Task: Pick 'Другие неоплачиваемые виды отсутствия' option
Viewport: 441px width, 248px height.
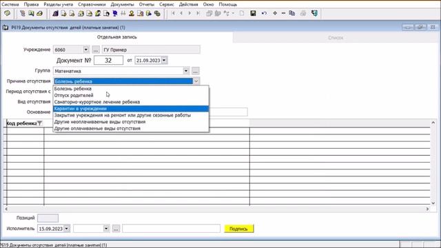Action: pos(131,122)
